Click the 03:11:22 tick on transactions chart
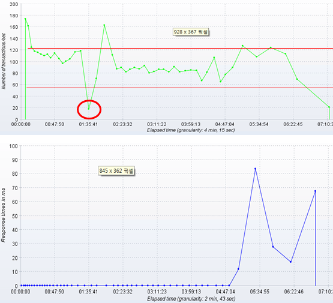The width and height of the screenshot is (333, 303). pyautogui.click(x=157, y=124)
